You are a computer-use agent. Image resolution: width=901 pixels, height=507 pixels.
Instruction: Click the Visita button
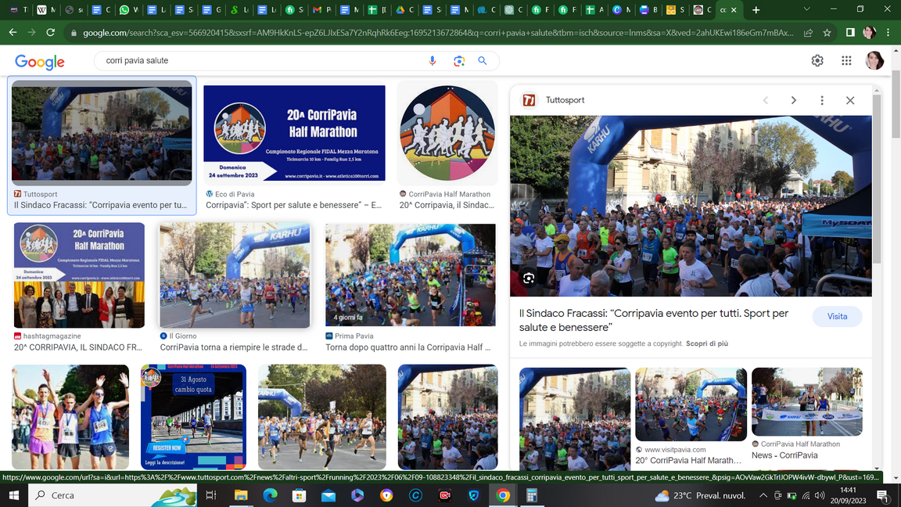pos(837,316)
